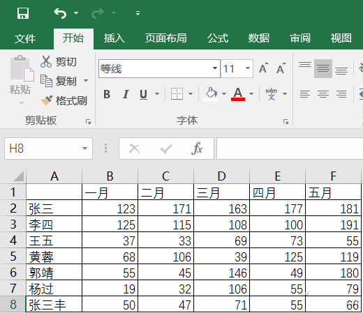Open the 数据 tab
The image size is (363, 313).
(259, 38)
